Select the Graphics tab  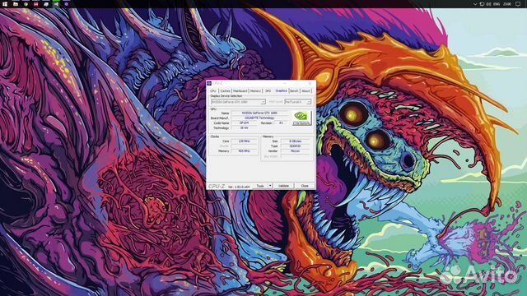[x=282, y=91]
